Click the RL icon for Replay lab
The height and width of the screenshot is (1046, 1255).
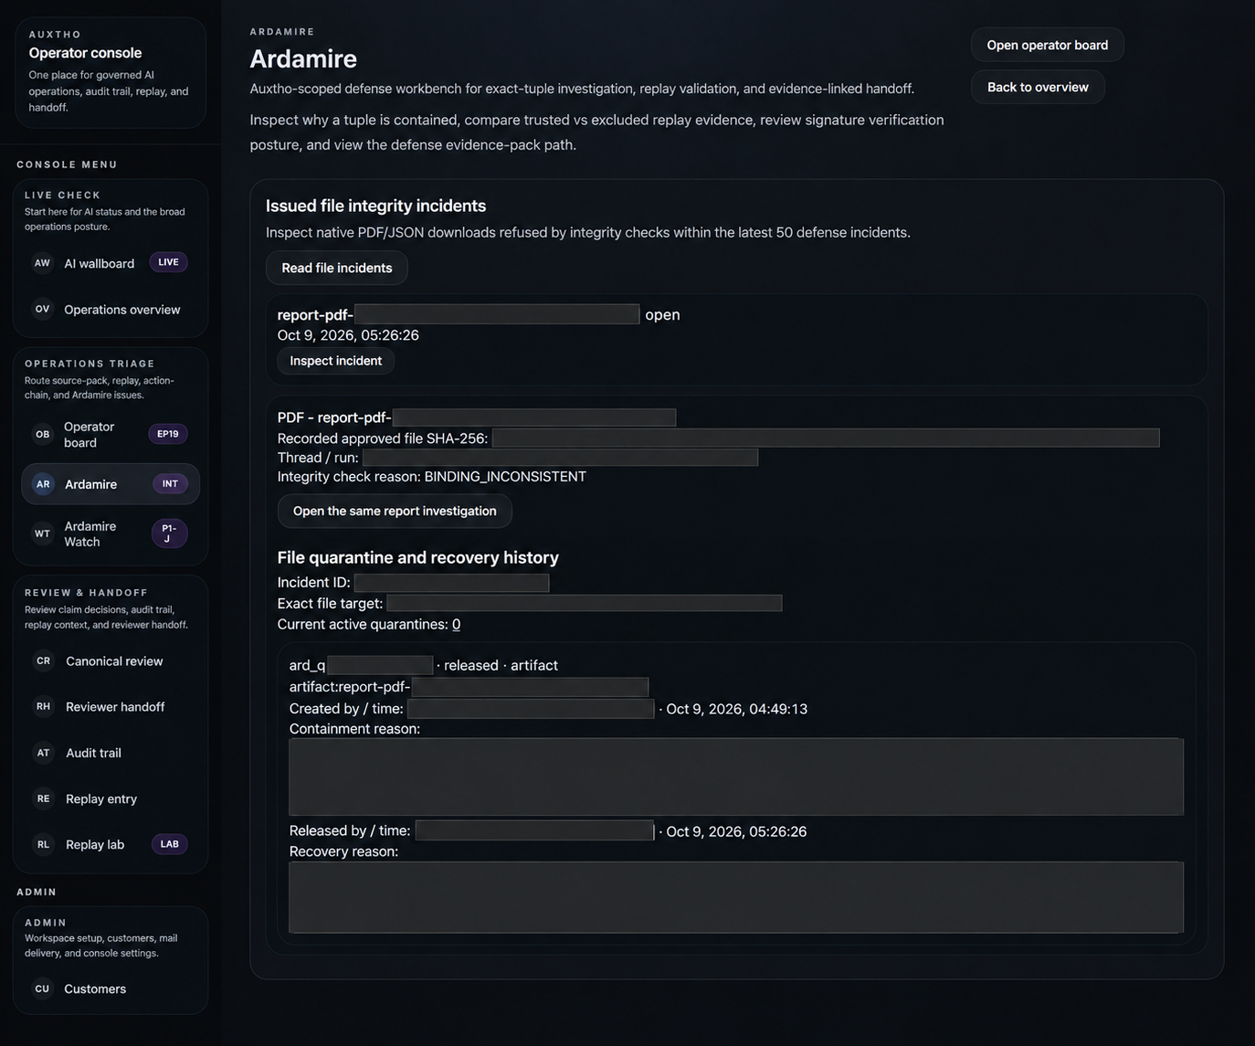[x=43, y=844]
